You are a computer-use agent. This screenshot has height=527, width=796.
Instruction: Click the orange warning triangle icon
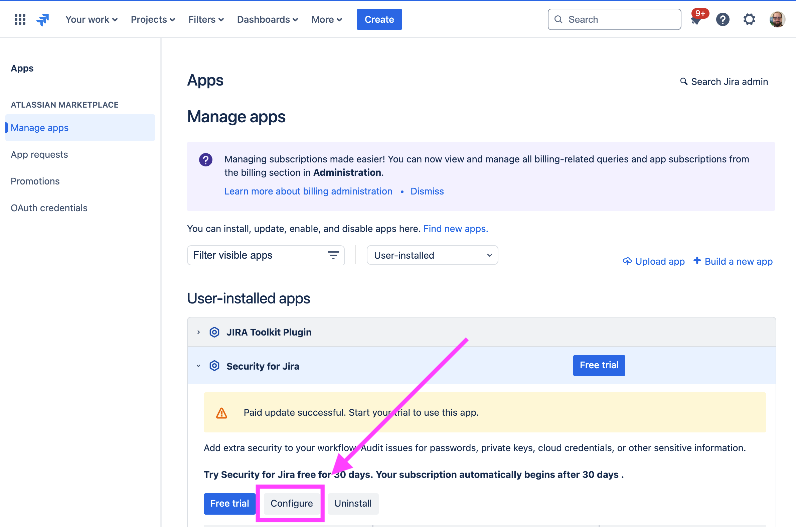221,413
